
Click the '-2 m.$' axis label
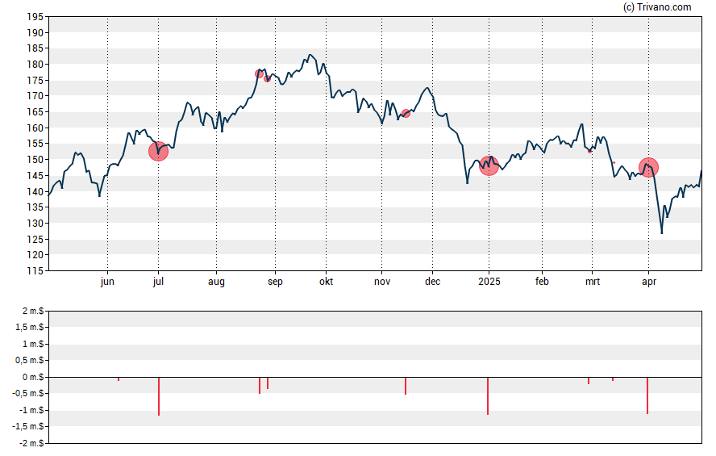click(x=31, y=443)
